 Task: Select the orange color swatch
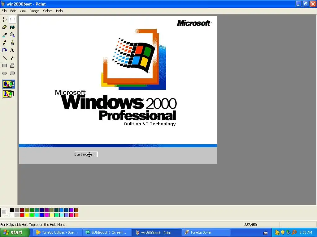[x=76, y=215]
